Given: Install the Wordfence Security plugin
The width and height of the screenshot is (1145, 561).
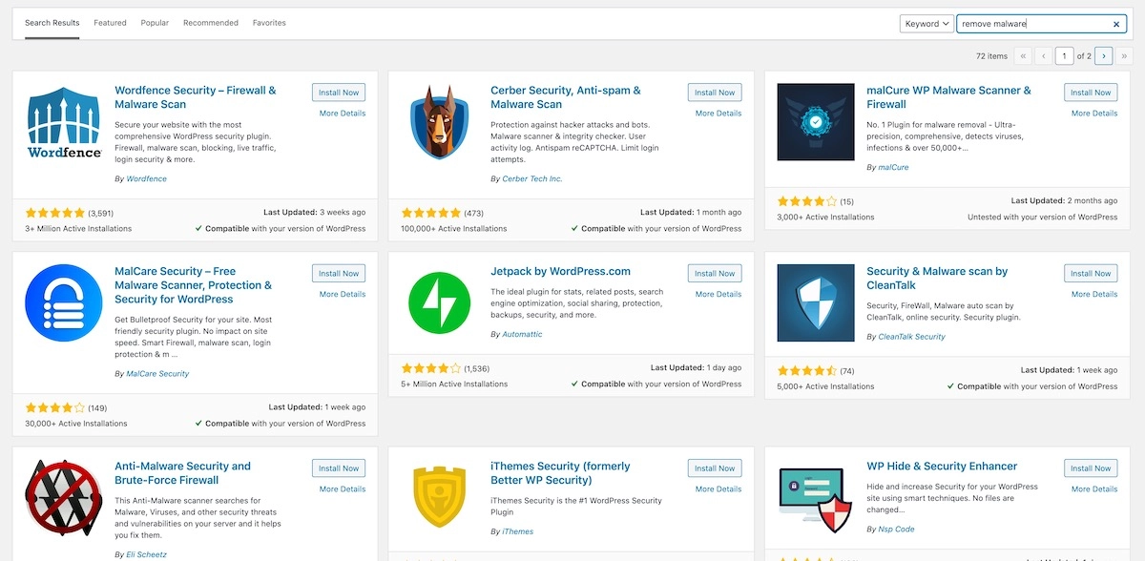Looking at the screenshot, I should pyautogui.click(x=339, y=93).
